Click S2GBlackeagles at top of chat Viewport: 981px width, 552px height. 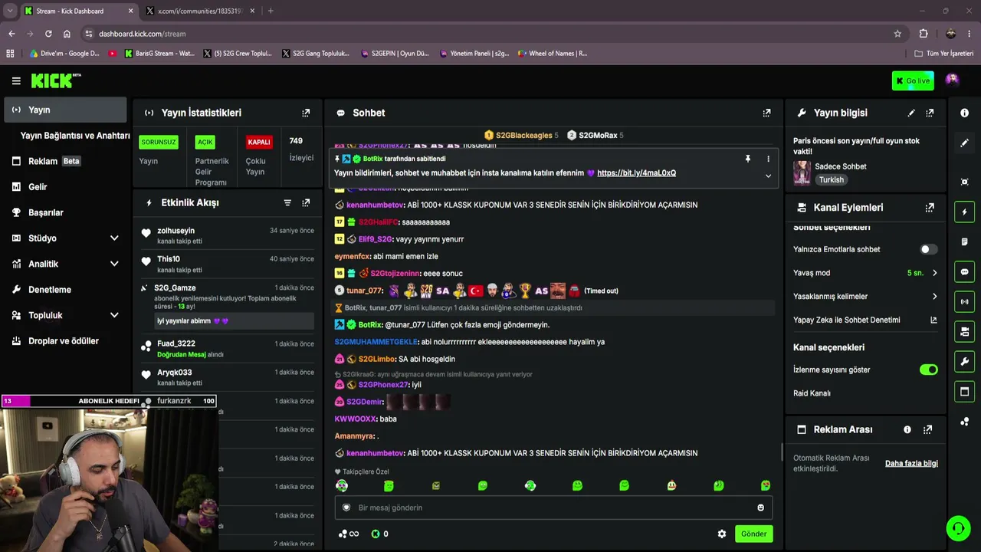523,136
